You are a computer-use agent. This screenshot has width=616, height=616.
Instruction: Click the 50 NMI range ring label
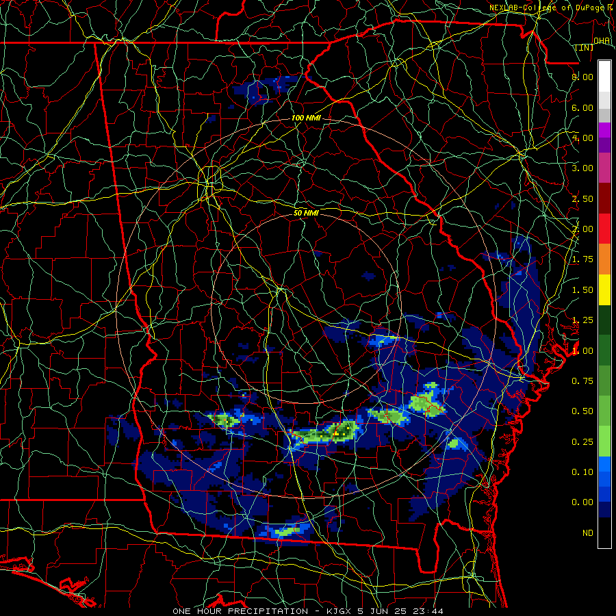(306, 213)
